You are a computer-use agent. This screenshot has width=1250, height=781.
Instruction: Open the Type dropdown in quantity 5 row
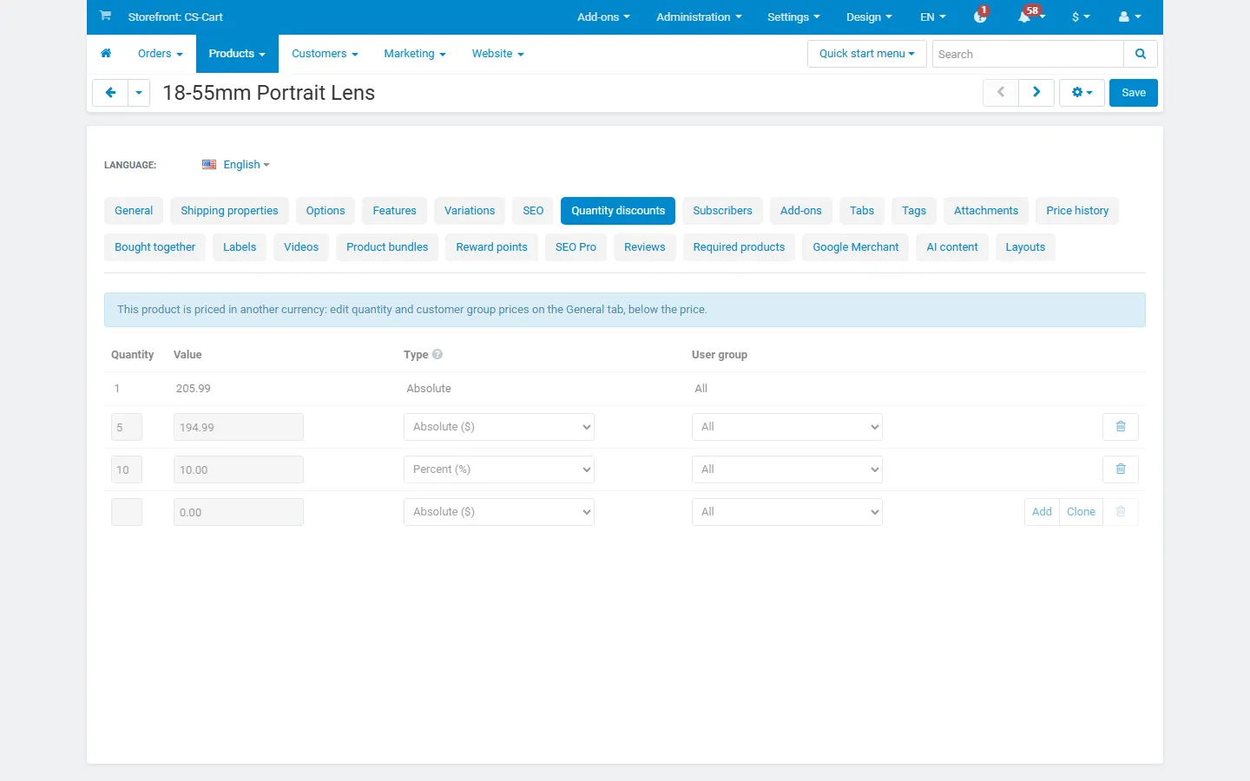click(499, 427)
